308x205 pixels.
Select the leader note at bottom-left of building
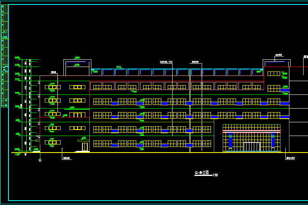[x=67, y=158]
